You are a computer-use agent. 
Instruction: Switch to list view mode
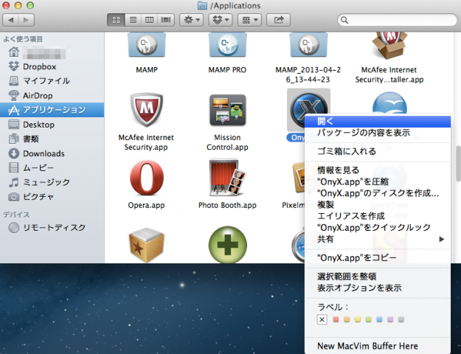tap(134, 20)
